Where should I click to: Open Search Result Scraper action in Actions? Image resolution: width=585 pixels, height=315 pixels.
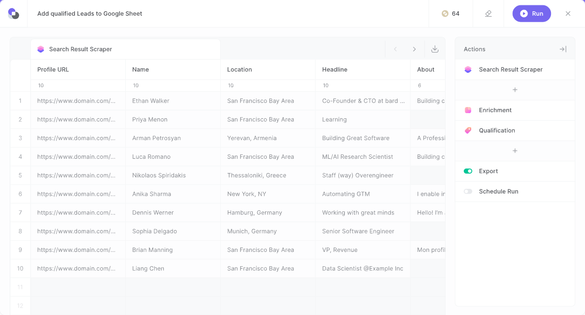[x=515, y=70]
